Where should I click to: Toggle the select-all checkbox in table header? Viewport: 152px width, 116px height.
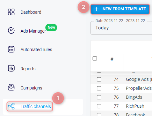pos(95,58)
